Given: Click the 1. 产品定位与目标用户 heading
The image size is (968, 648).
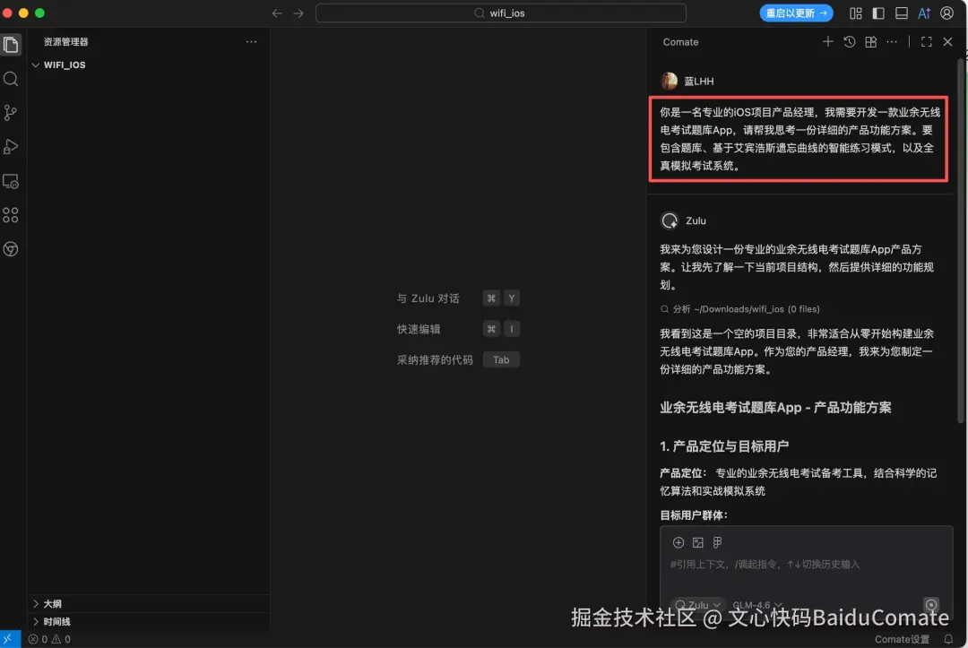Looking at the screenshot, I should point(724,446).
